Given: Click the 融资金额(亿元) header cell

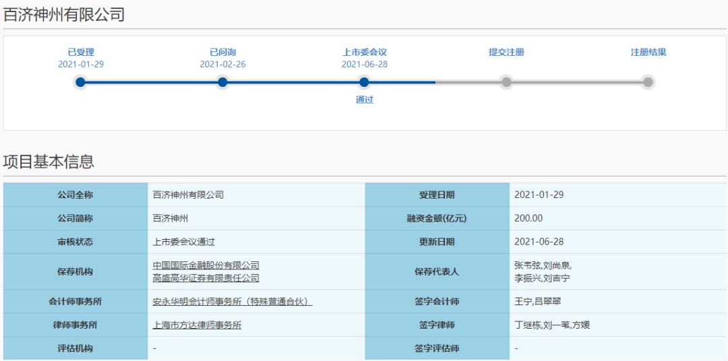Looking at the screenshot, I should [437, 218].
